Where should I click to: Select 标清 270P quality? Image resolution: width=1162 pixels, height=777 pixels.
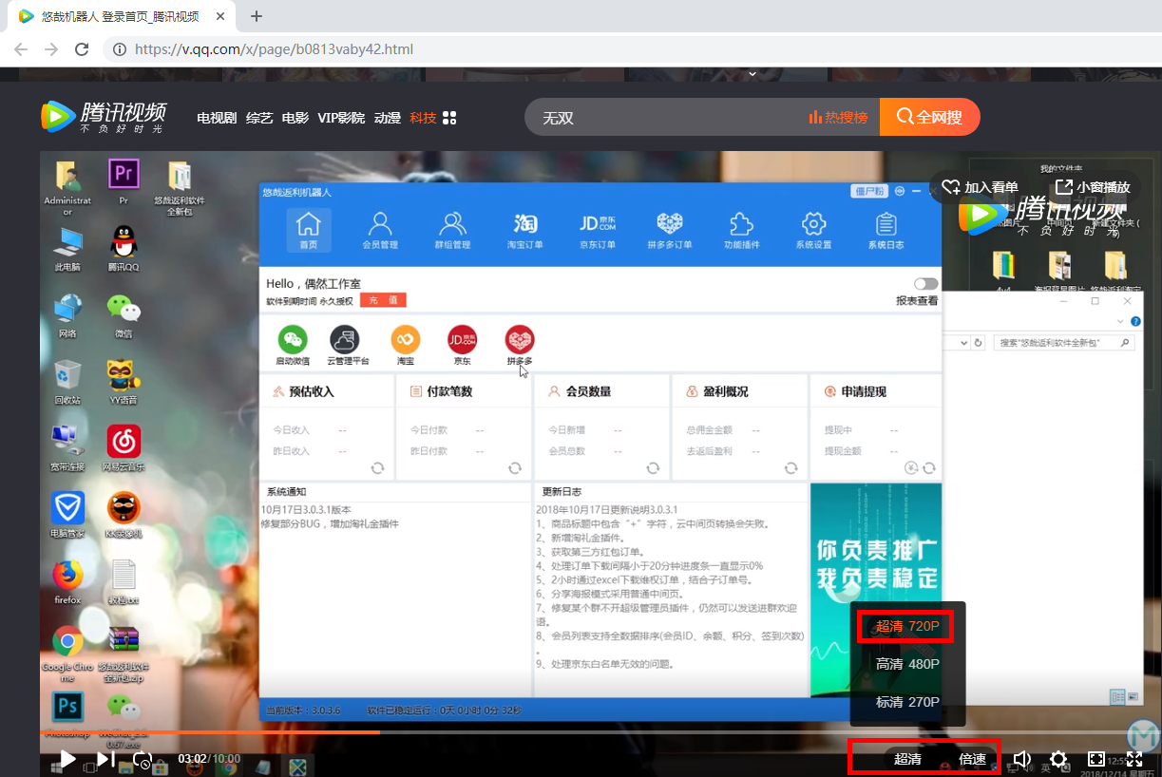point(907,702)
